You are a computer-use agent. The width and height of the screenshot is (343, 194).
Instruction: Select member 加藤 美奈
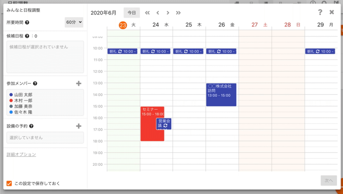(23, 106)
